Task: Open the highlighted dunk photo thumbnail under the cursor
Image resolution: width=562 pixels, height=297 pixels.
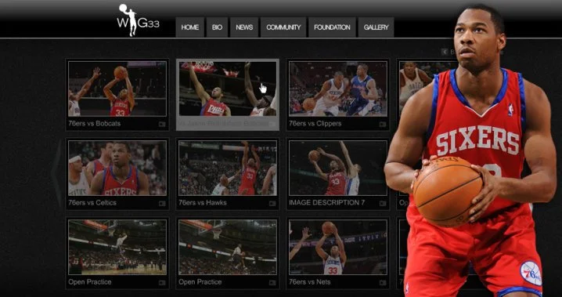Action: (228, 89)
